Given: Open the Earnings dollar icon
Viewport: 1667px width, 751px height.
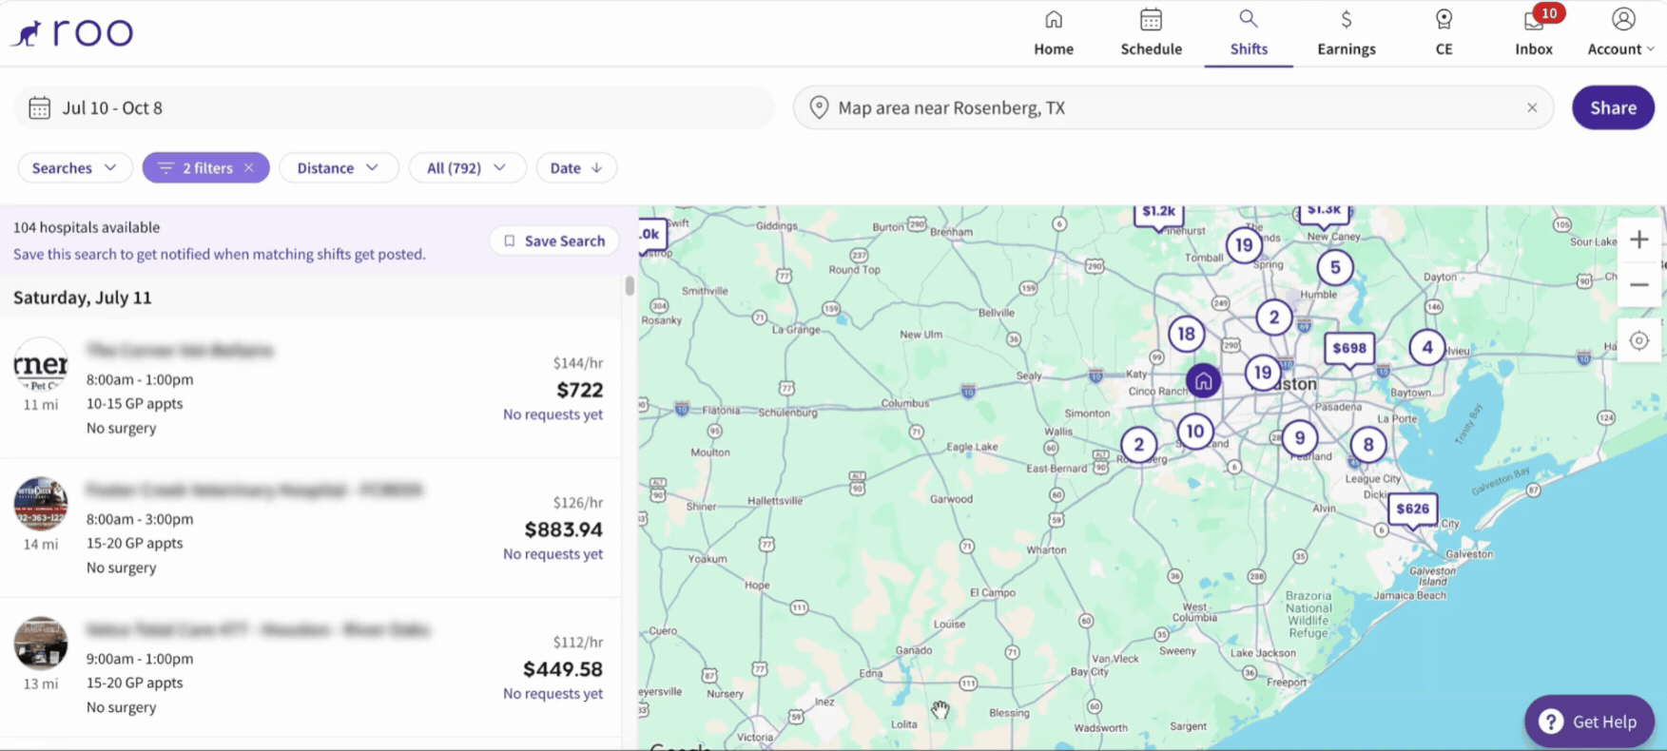Looking at the screenshot, I should click(1346, 20).
